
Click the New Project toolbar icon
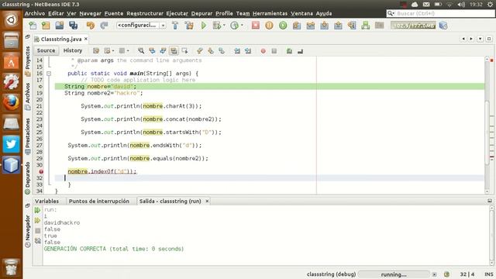coord(46,26)
